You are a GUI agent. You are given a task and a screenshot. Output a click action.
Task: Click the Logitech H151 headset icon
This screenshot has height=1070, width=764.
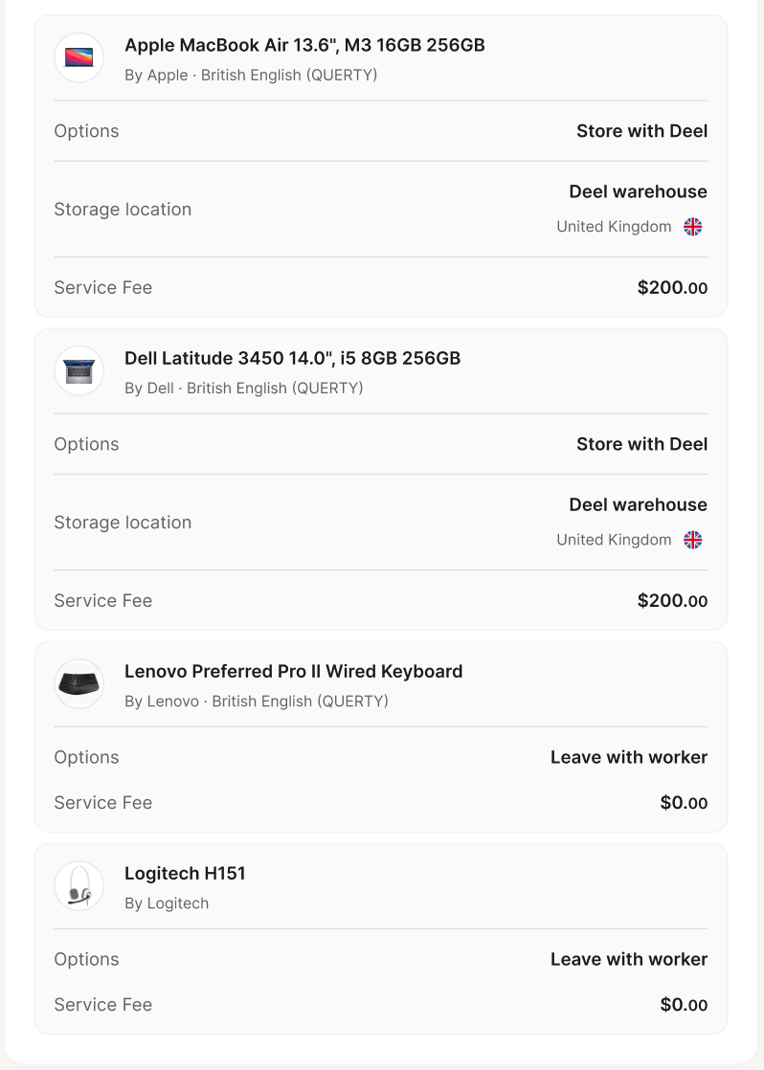click(x=79, y=885)
